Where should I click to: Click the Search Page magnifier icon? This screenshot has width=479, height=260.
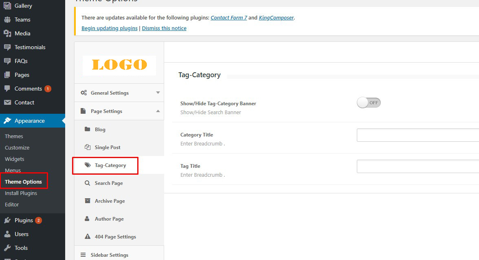[87, 183]
